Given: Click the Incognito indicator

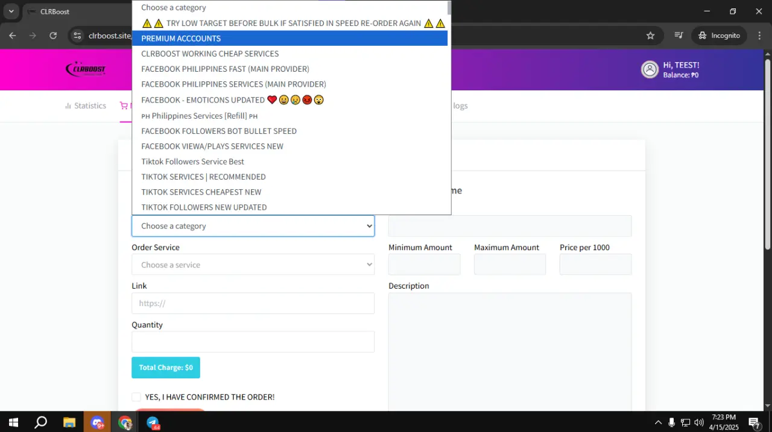Looking at the screenshot, I should pyautogui.click(x=719, y=36).
